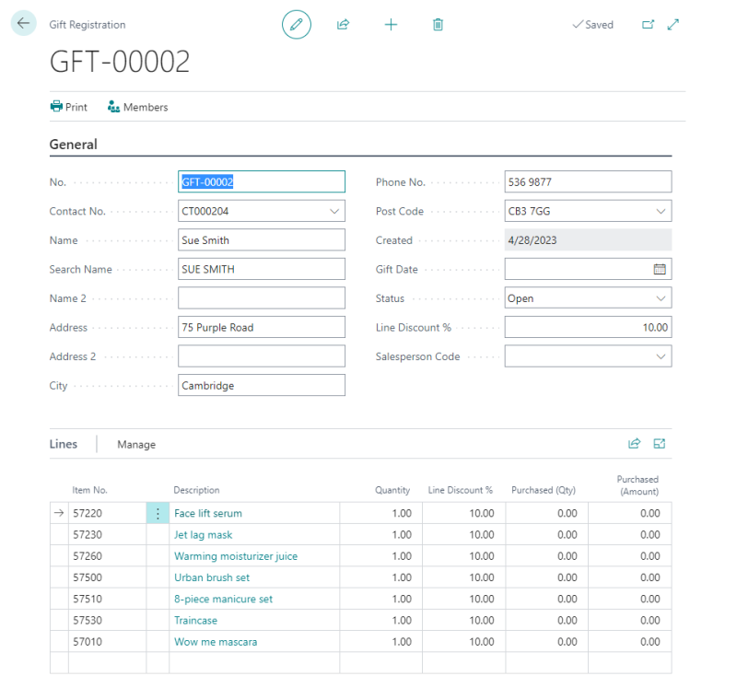The image size is (737, 676).
Task: Open calendar picker for Gift Date
Action: (x=660, y=269)
